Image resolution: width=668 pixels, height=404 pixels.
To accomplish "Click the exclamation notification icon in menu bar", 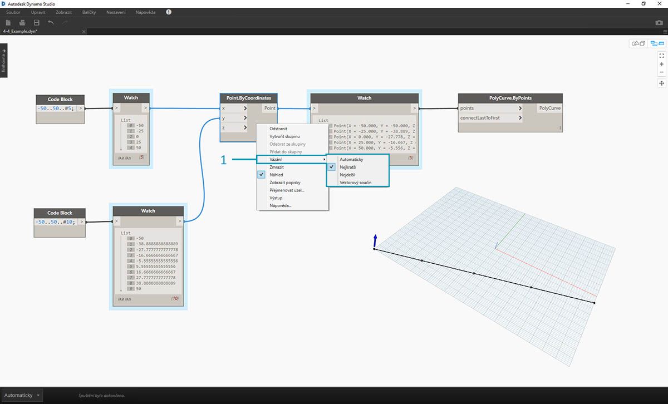I will (x=169, y=12).
